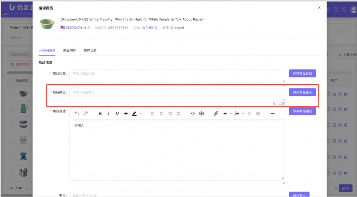
Task: Click 保存商品标题 button
Action: [302, 74]
